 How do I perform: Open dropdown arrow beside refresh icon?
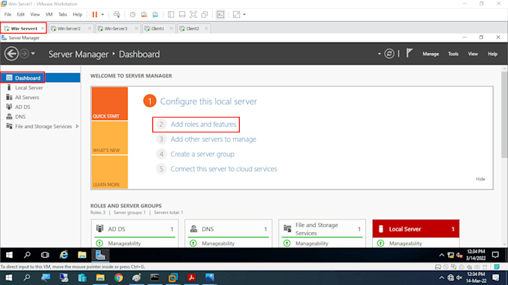coord(379,54)
